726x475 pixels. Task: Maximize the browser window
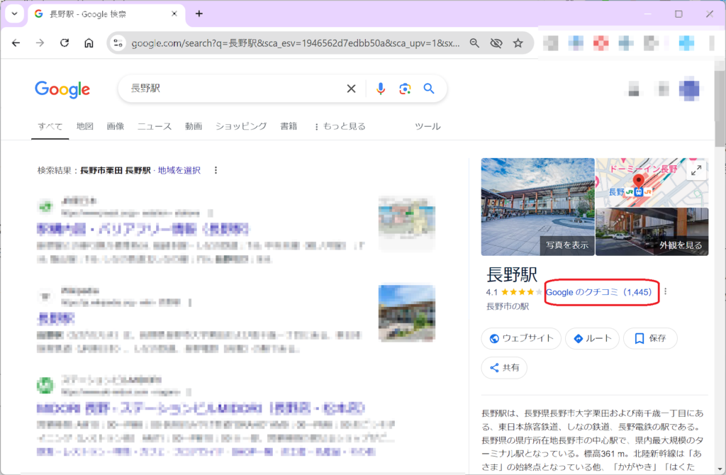tap(678, 14)
